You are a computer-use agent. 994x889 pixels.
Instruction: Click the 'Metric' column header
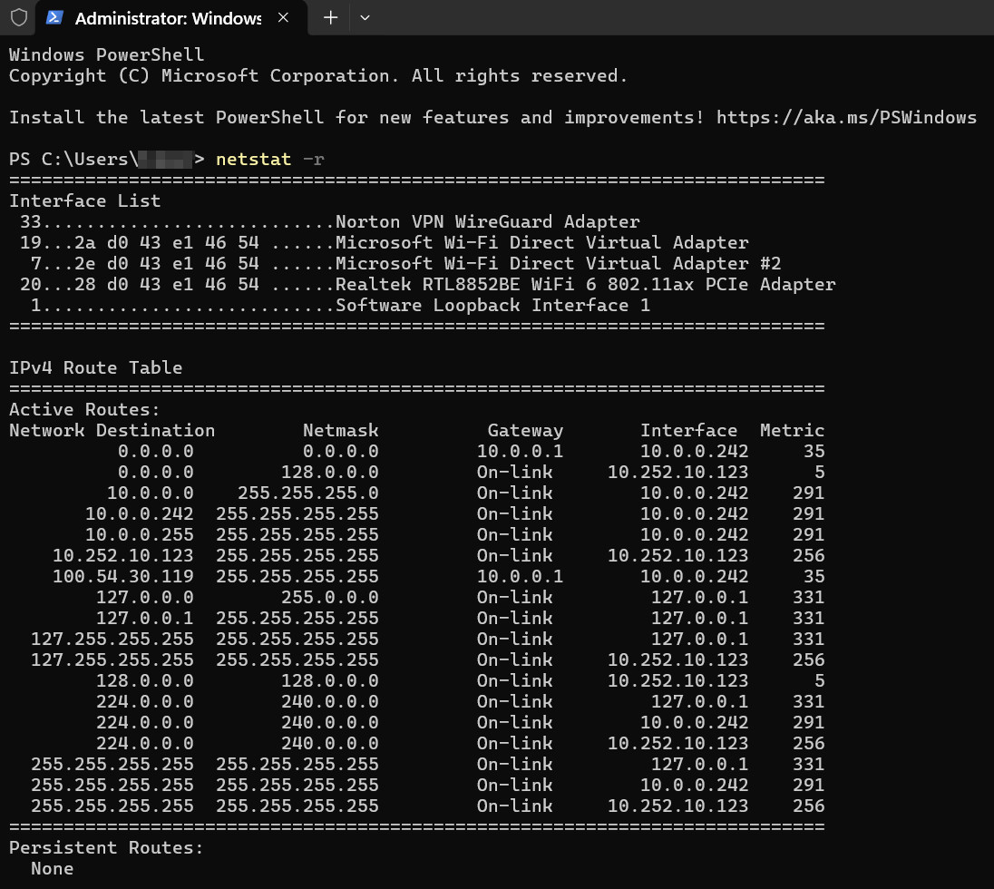[x=792, y=431]
